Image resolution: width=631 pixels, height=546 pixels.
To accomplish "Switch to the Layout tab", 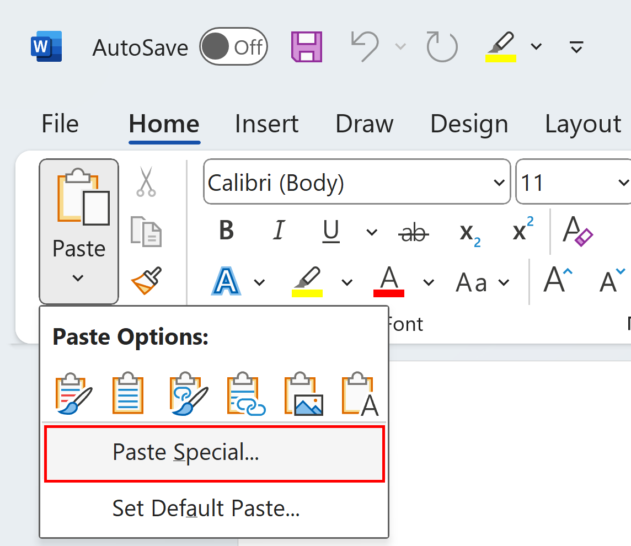I will pos(582,124).
